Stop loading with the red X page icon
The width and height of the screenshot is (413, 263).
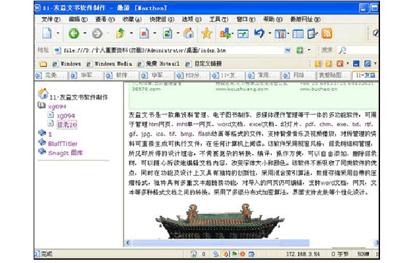point(144,34)
